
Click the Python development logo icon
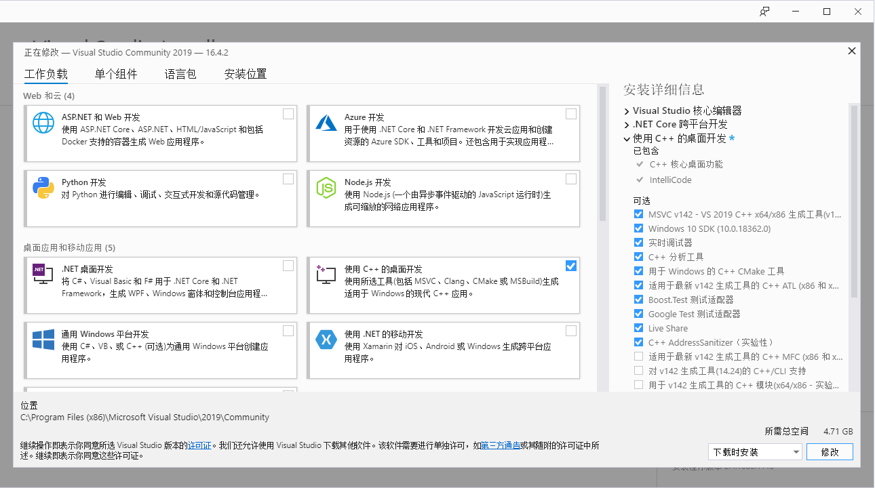43,188
